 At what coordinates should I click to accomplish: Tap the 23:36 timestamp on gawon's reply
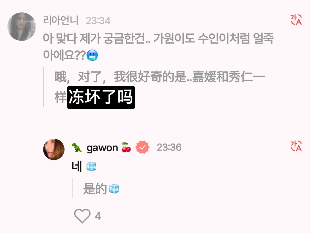tap(169, 147)
